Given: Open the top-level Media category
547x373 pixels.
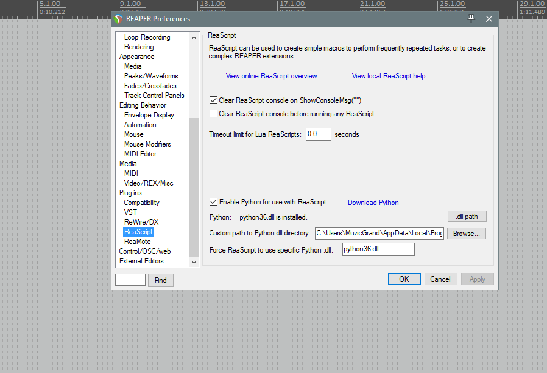Looking at the screenshot, I should 128,164.
